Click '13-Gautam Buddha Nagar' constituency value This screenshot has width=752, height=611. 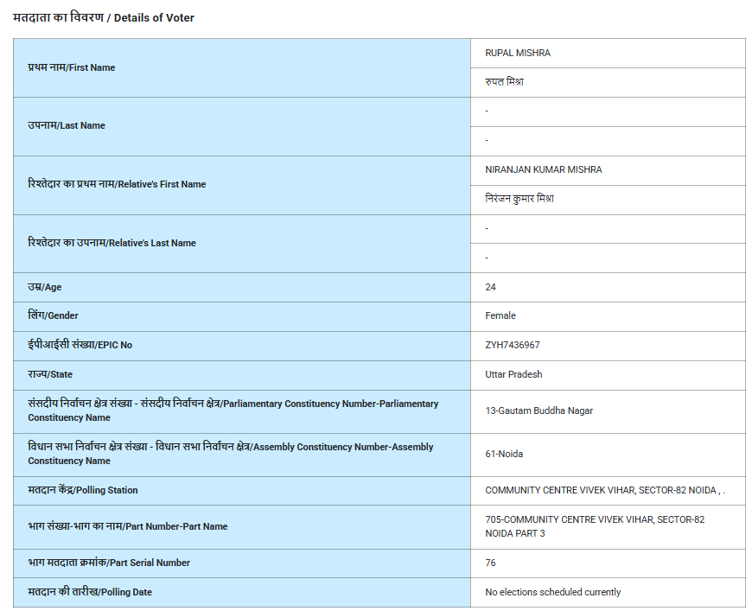tap(539, 411)
